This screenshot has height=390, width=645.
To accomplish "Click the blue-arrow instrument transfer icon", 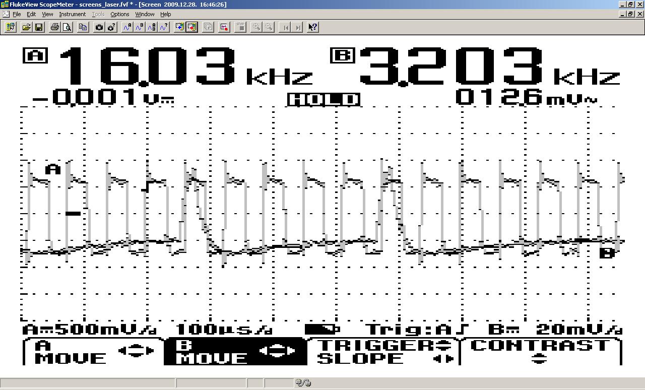I will [x=180, y=27].
